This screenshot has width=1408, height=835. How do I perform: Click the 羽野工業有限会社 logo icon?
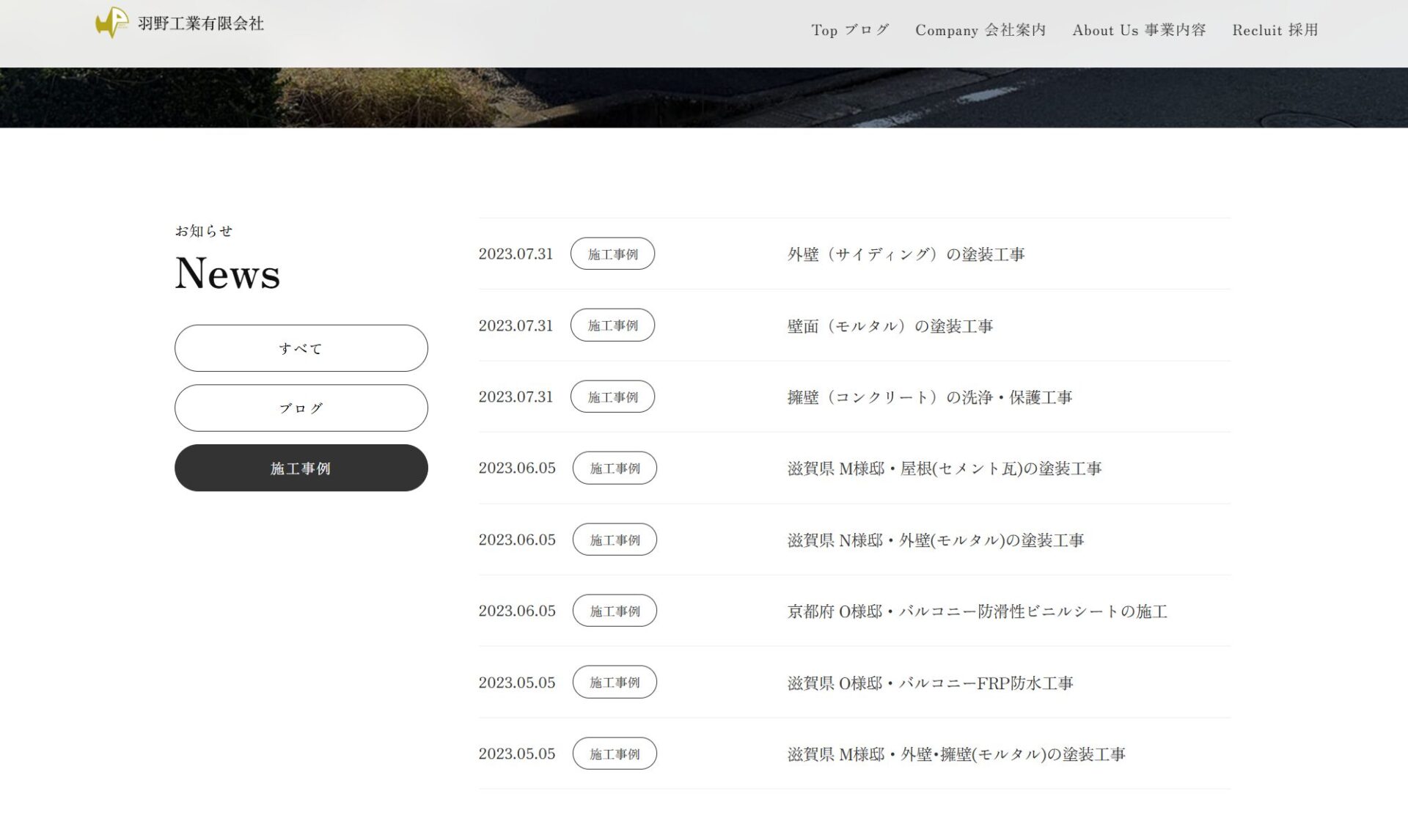[112, 23]
